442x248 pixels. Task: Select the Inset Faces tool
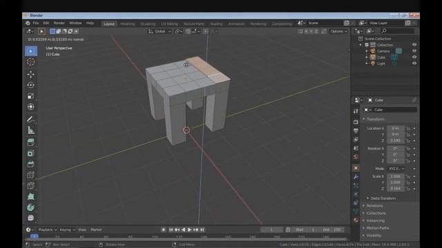[x=30, y=153]
